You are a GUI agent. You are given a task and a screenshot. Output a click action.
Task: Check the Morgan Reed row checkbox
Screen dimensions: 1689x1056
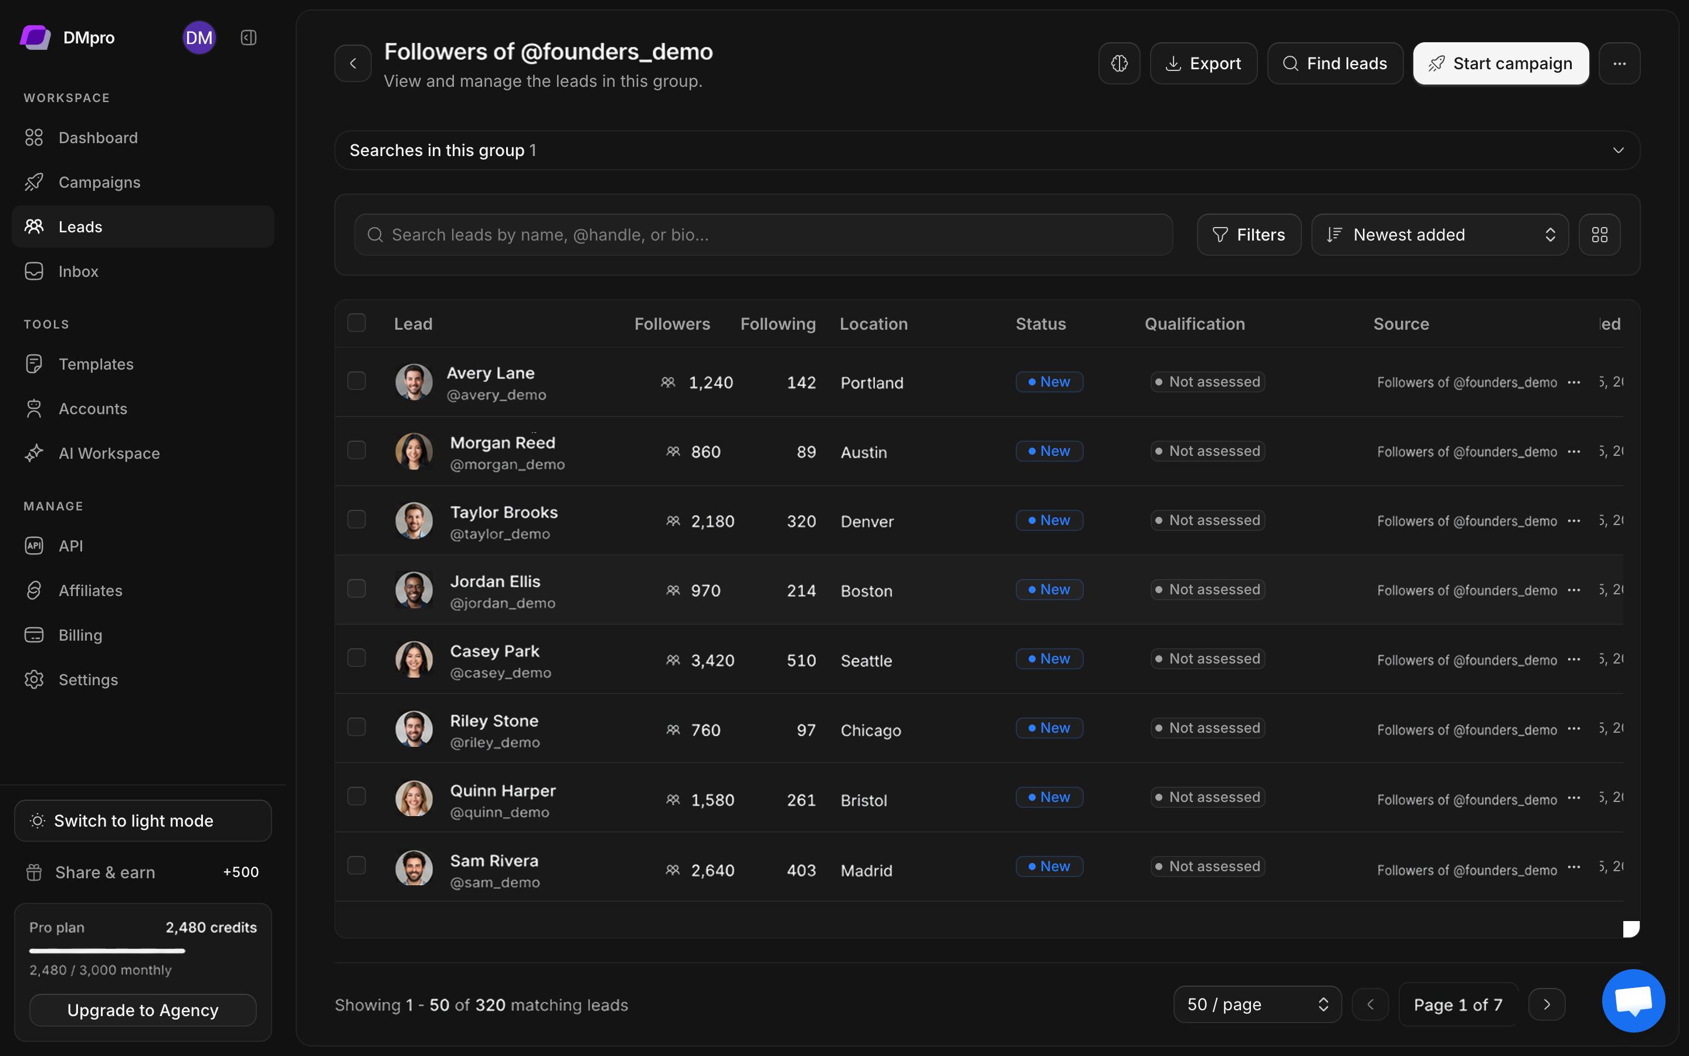pos(357,450)
